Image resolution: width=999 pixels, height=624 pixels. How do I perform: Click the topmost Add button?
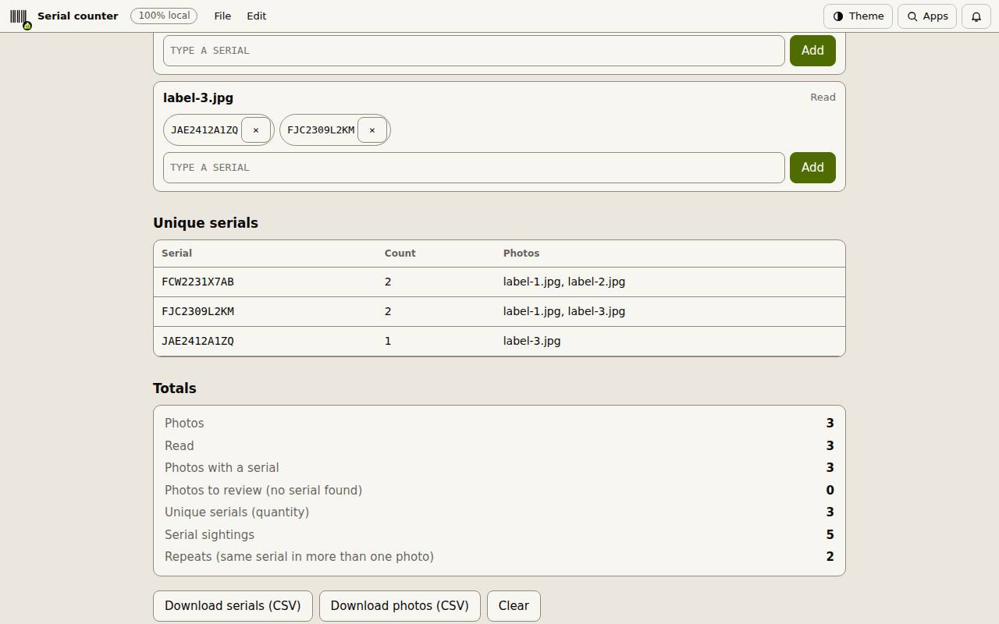812,51
